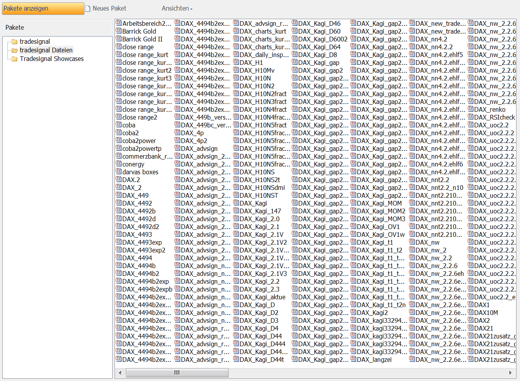
Task: Click the file icon for DAX10M
Action: [471, 312]
